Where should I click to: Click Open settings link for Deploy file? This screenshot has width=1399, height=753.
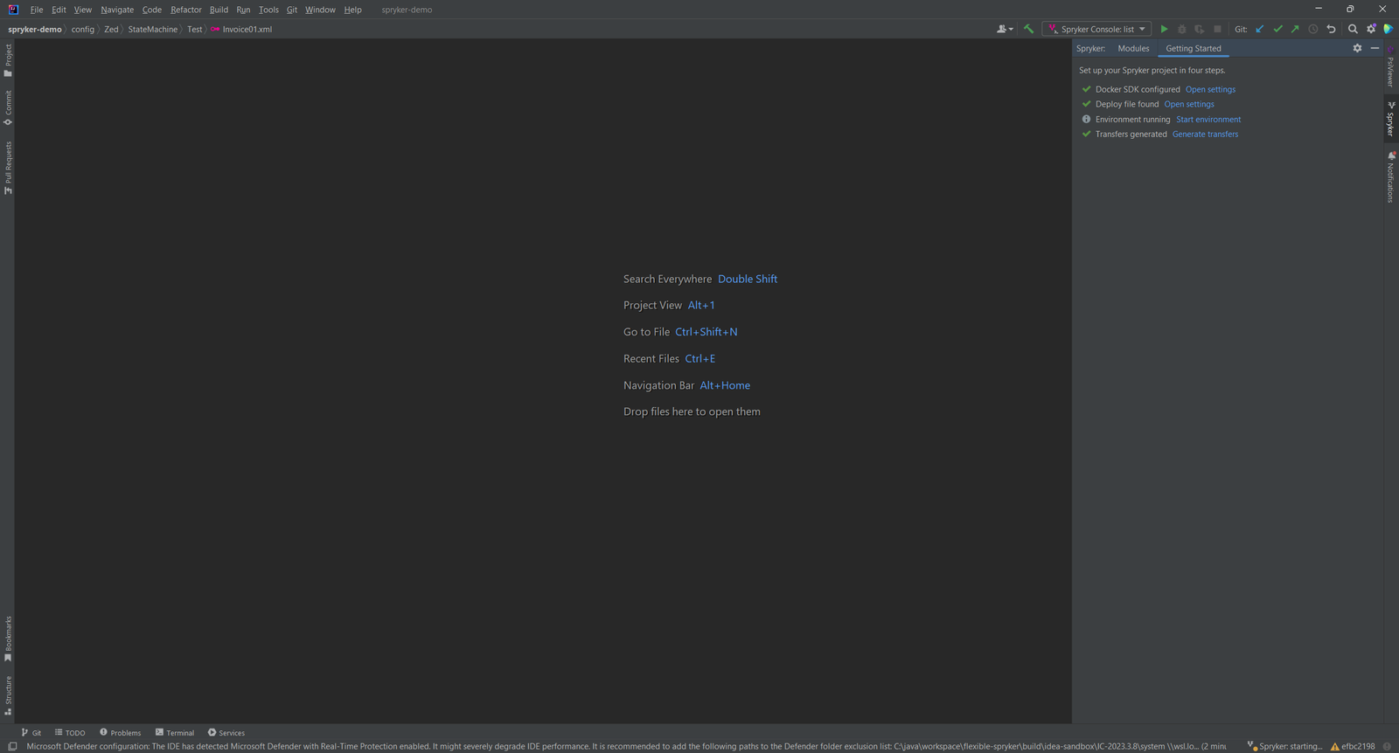click(x=1189, y=104)
